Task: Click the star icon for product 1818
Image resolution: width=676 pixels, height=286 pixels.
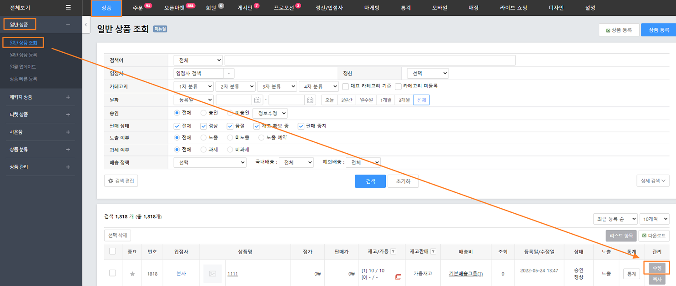Action: (x=132, y=274)
